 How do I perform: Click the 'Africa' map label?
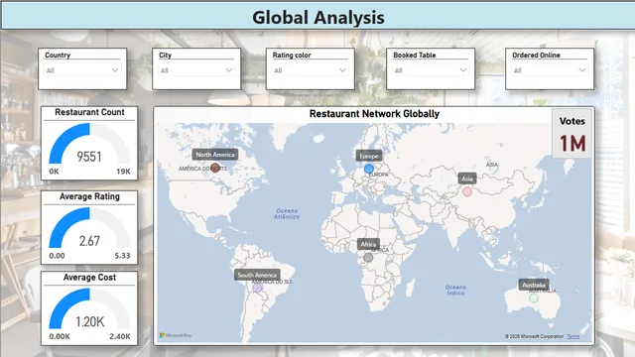368,244
